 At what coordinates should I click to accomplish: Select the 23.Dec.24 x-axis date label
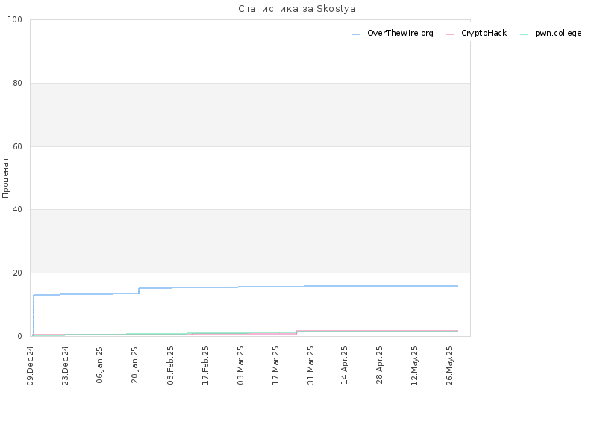[65, 366]
